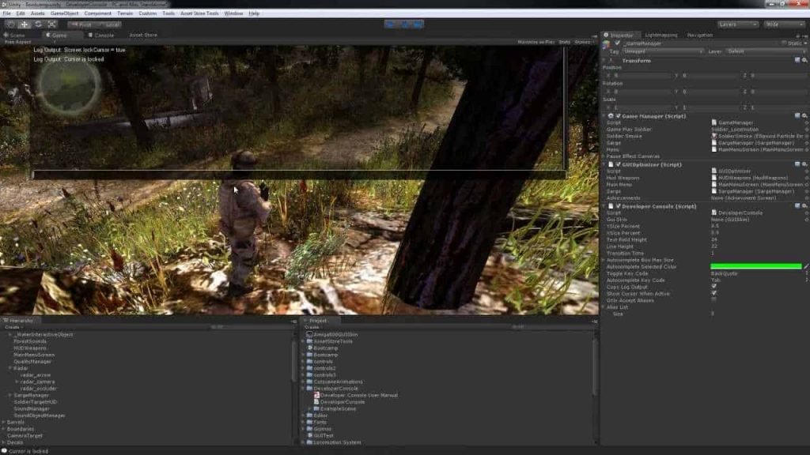Click the eyedropper next to Autocomplete Selected Color
The width and height of the screenshot is (810, 455).
806,267
